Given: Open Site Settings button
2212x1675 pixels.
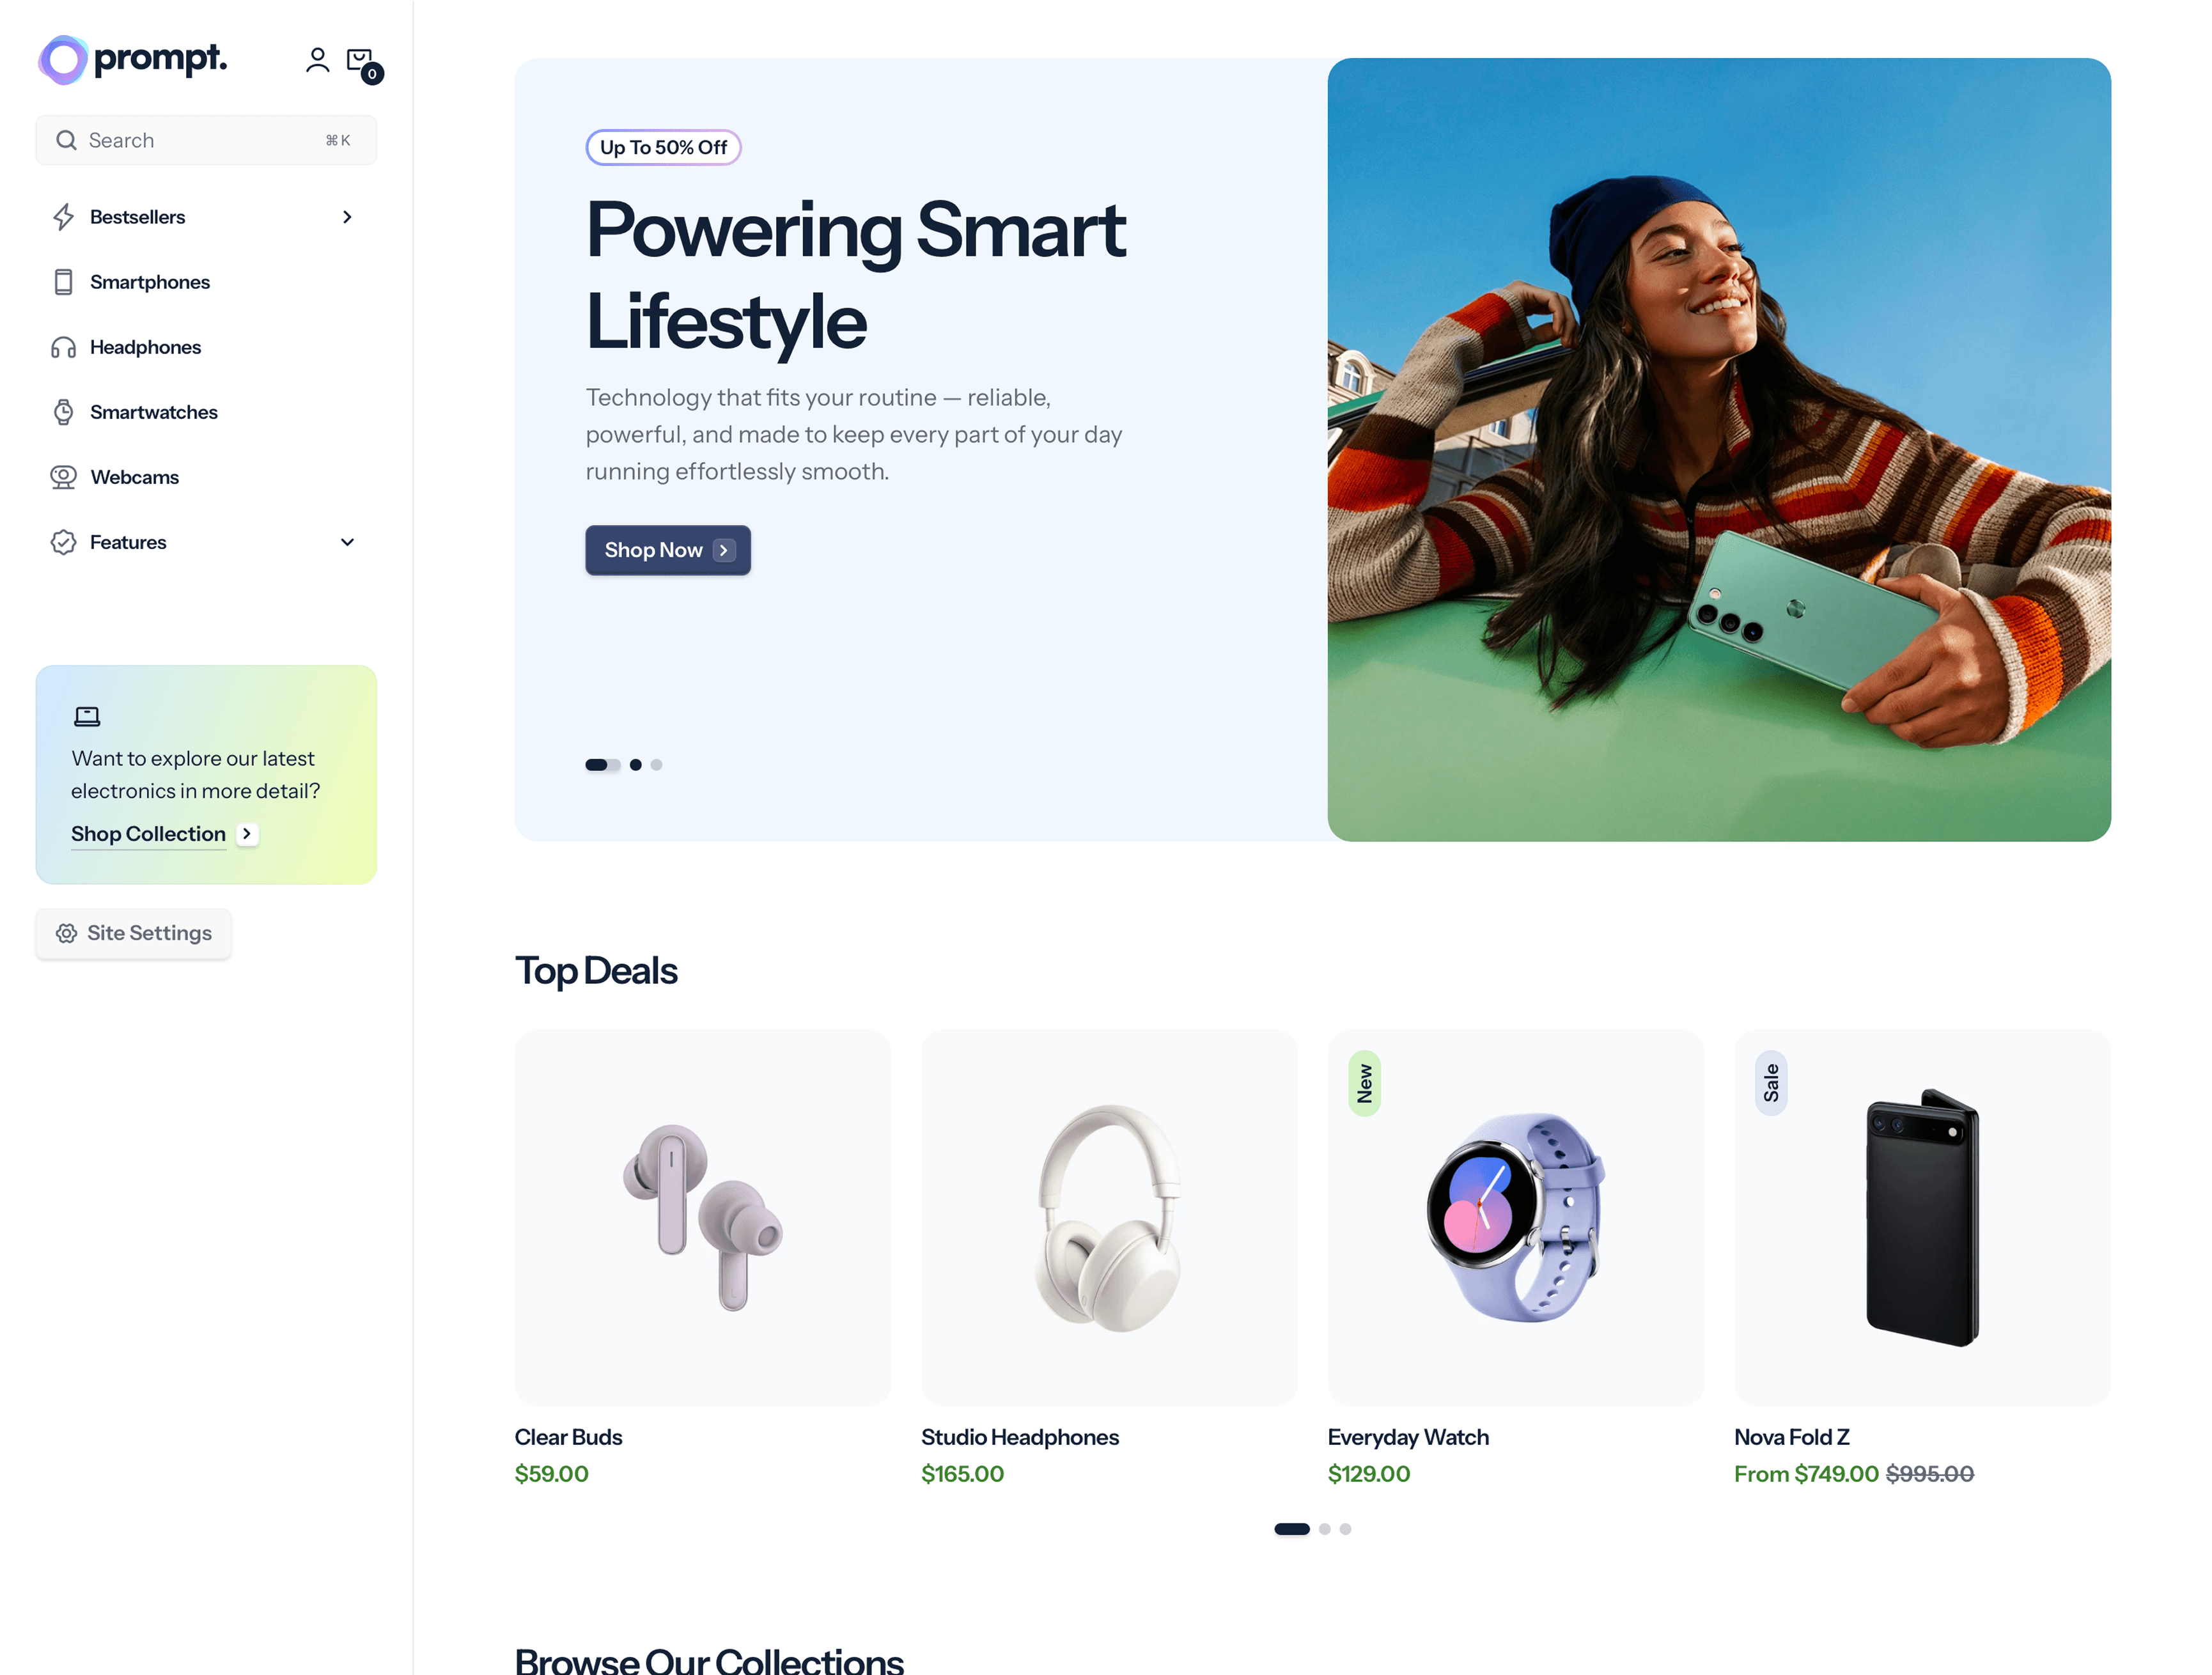Looking at the screenshot, I should coord(133,933).
